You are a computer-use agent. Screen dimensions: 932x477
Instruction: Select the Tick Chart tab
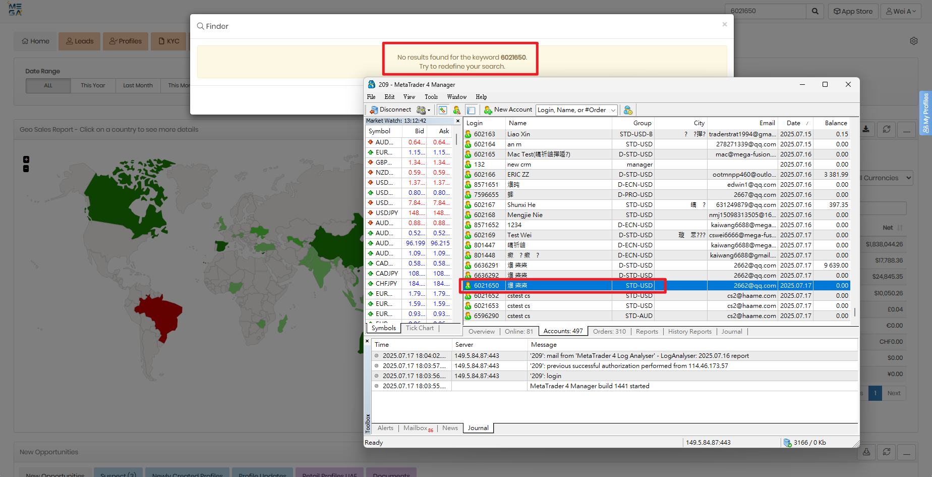click(420, 328)
